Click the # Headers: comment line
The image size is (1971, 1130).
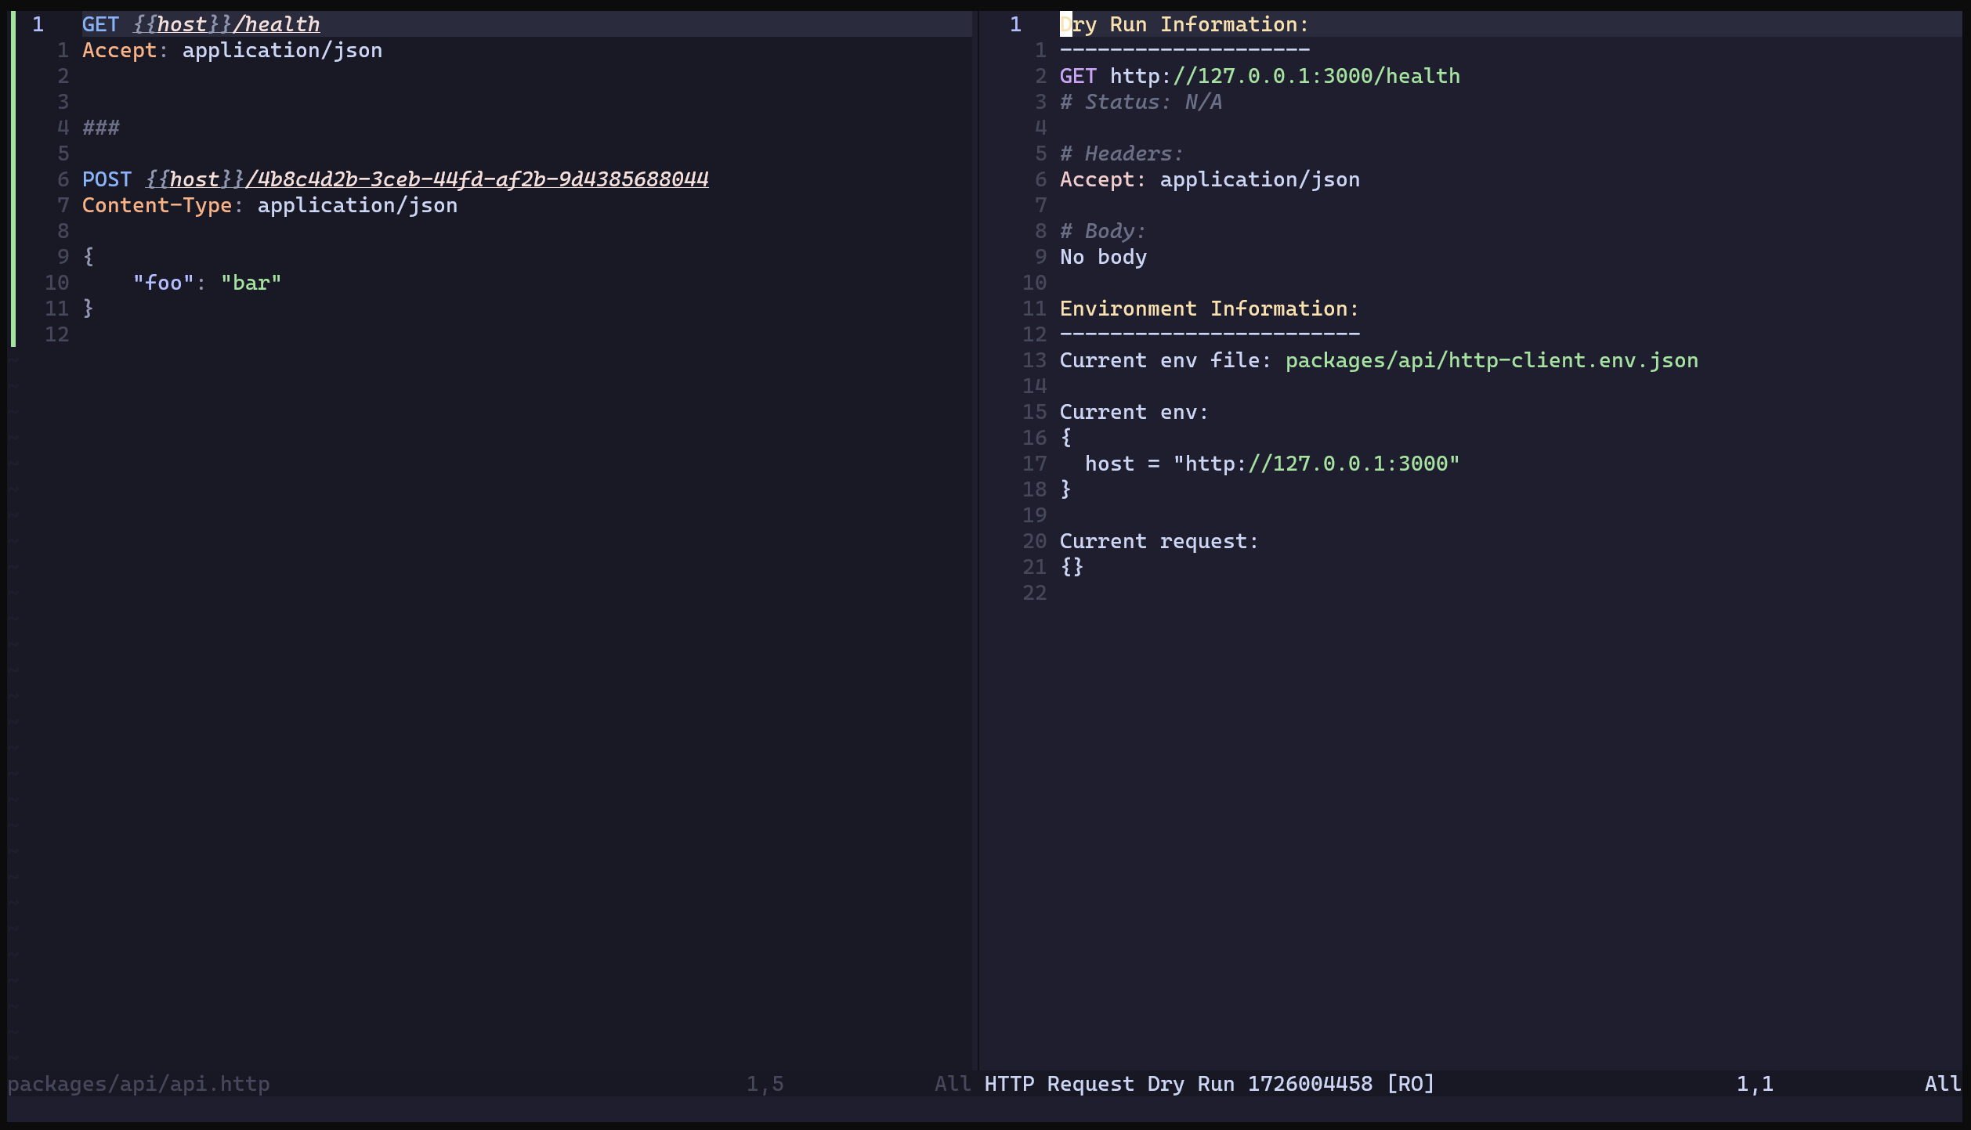(x=1121, y=153)
